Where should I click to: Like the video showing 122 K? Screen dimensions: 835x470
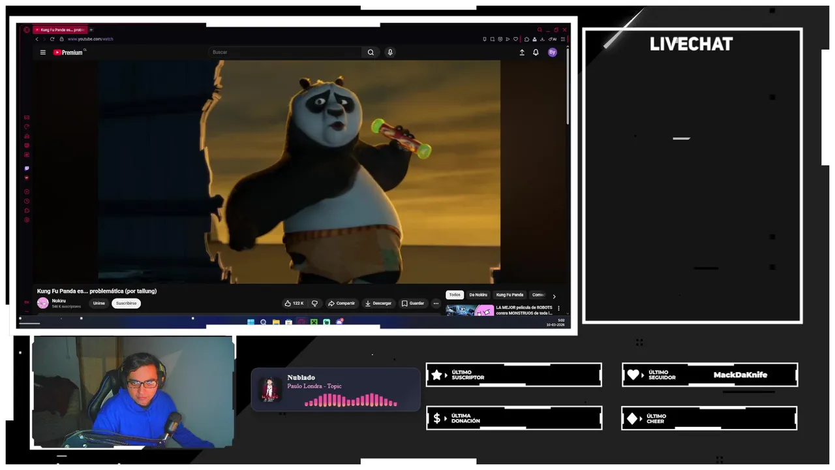click(294, 304)
